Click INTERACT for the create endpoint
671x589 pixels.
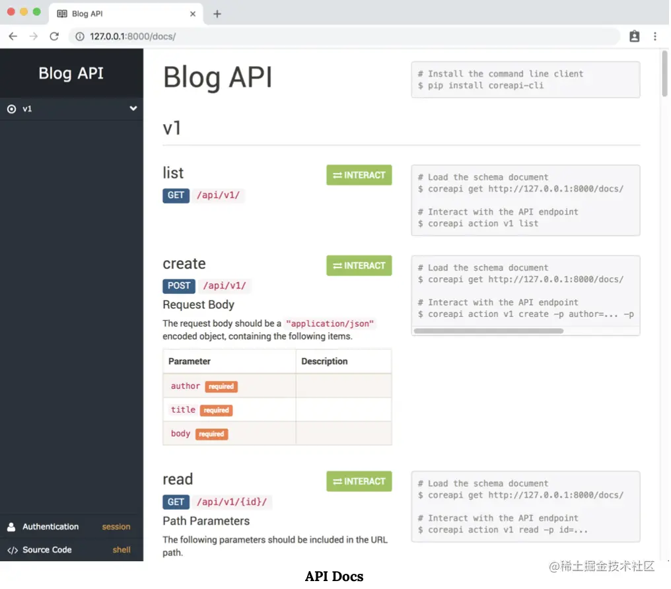point(359,265)
